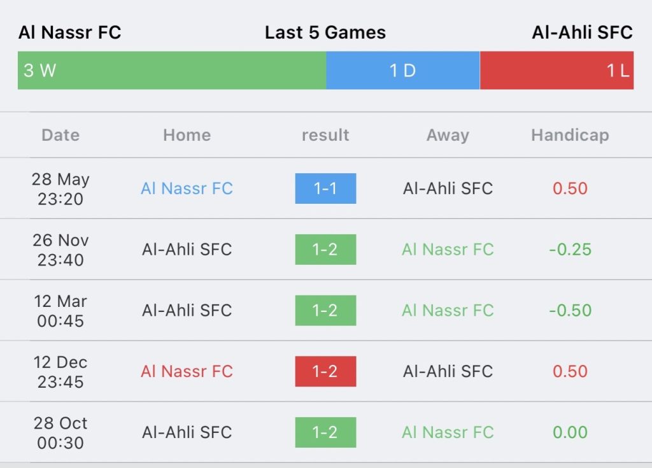
Task: Click the result column header
Action: click(325, 135)
